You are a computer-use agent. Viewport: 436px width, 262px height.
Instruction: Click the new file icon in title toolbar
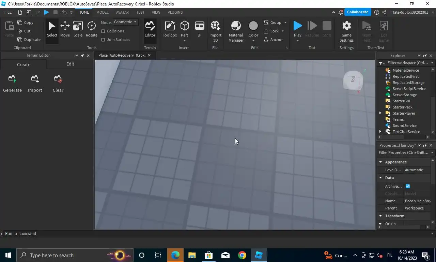20,12
